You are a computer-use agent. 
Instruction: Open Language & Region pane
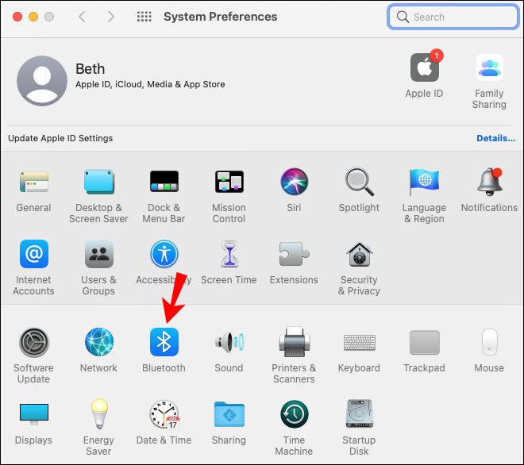coord(425,182)
